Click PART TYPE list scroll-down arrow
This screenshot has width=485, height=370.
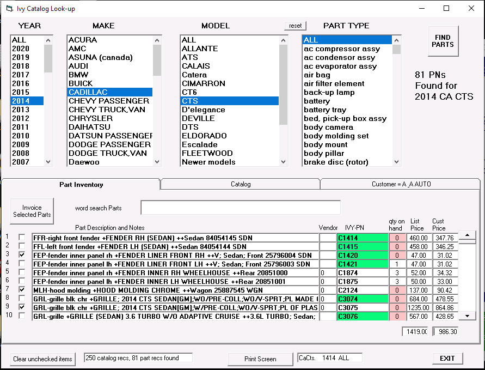point(396,161)
